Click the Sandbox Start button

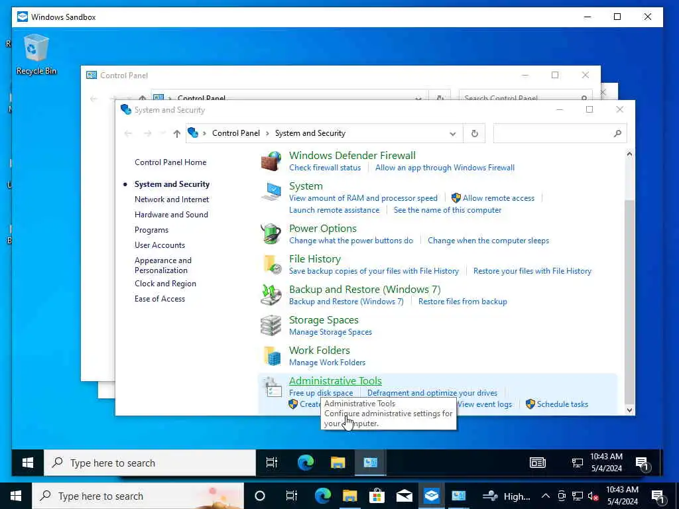(x=28, y=463)
